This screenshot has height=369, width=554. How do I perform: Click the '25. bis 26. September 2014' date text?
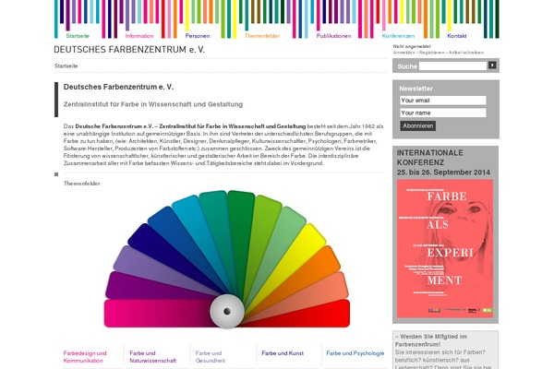coord(443,173)
